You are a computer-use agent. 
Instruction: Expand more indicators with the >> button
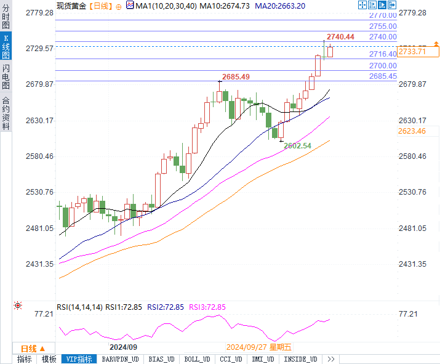pyautogui.click(x=330, y=359)
